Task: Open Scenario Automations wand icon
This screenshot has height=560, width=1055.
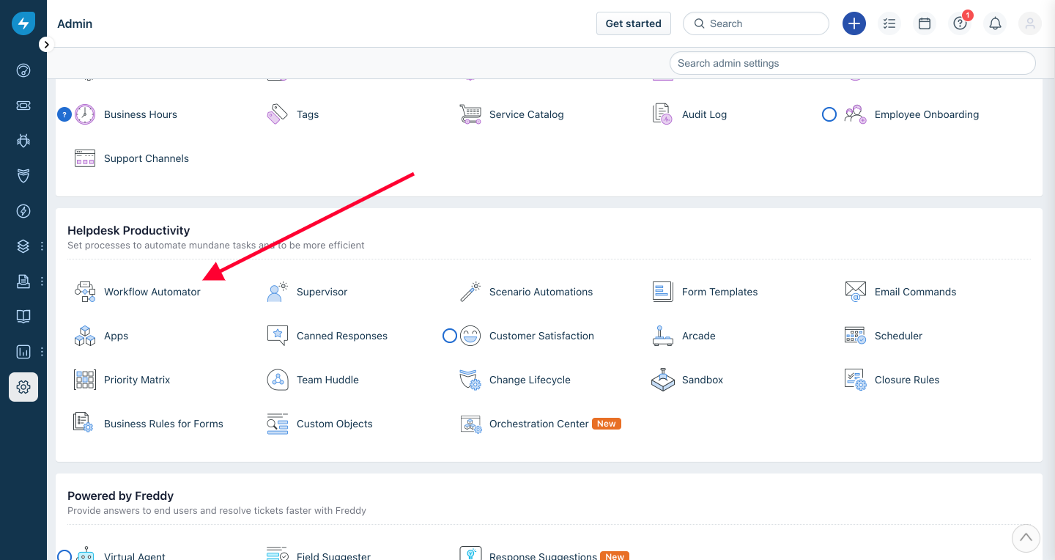Action: tap(470, 292)
